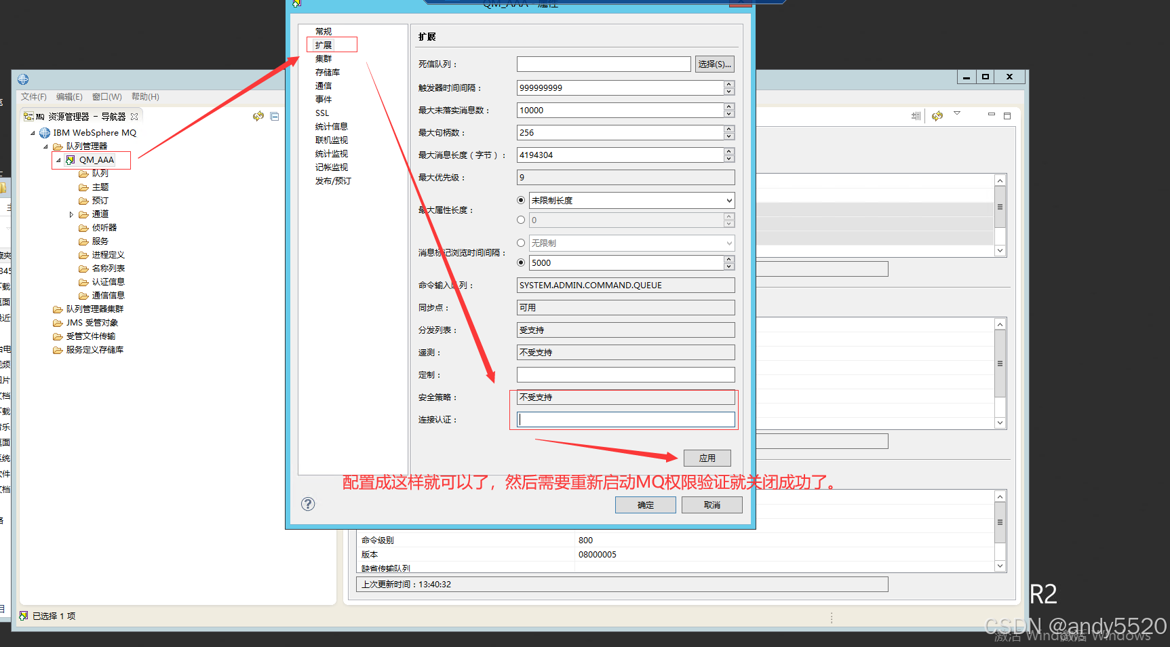This screenshot has height=647, width=1170.
Task: Open the 窗口(W) menu
Action: point(107,97)
